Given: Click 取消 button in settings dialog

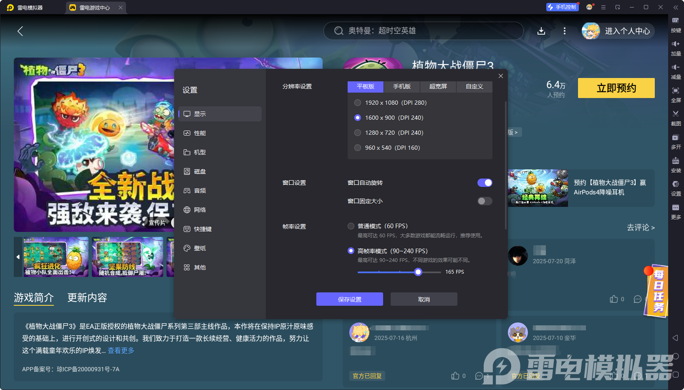Looking at the screenshot, I should 424,299.
